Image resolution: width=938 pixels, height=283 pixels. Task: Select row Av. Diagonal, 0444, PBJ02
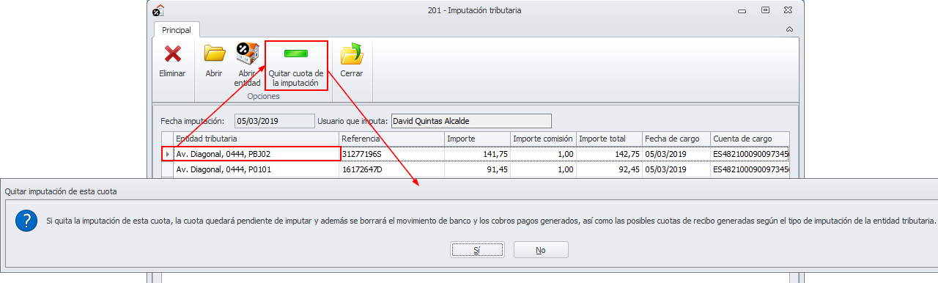[476, 154]
